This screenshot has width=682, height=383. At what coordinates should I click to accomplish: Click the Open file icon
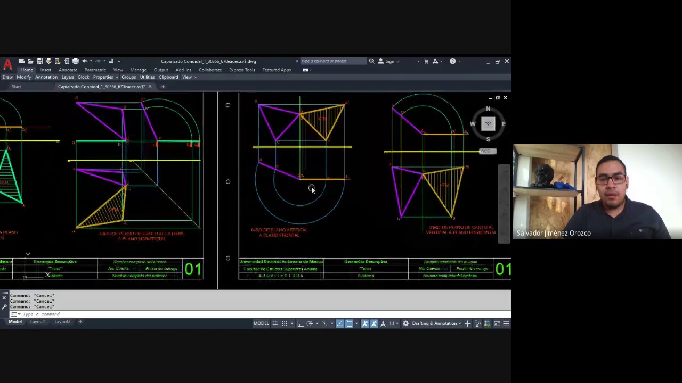click(30, 61)
